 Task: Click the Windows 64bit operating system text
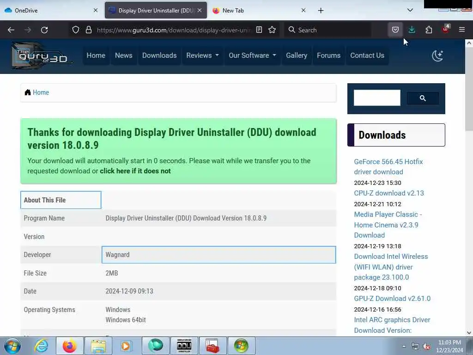126,320
